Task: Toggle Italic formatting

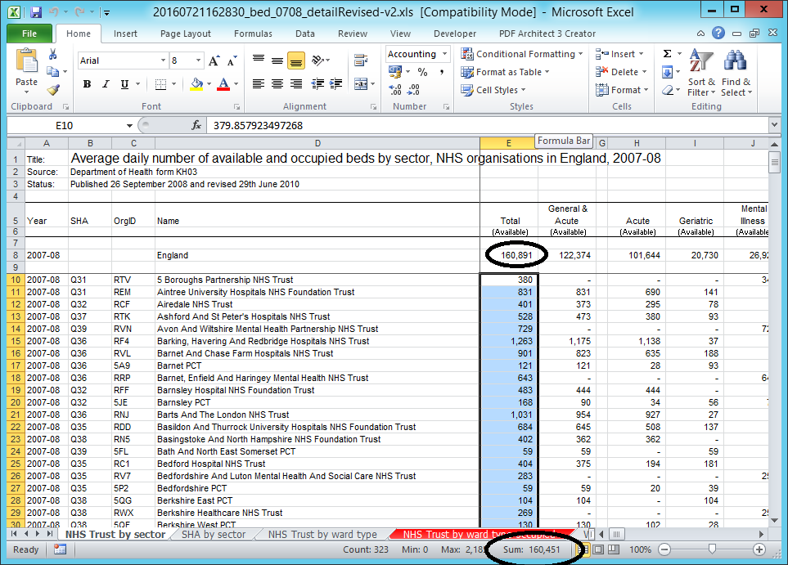Action: [x=106, y=84]
